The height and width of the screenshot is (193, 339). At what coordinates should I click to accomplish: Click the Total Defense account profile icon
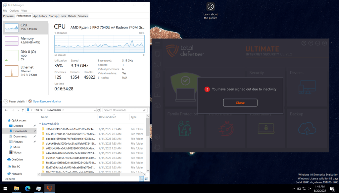pos(304,43)
